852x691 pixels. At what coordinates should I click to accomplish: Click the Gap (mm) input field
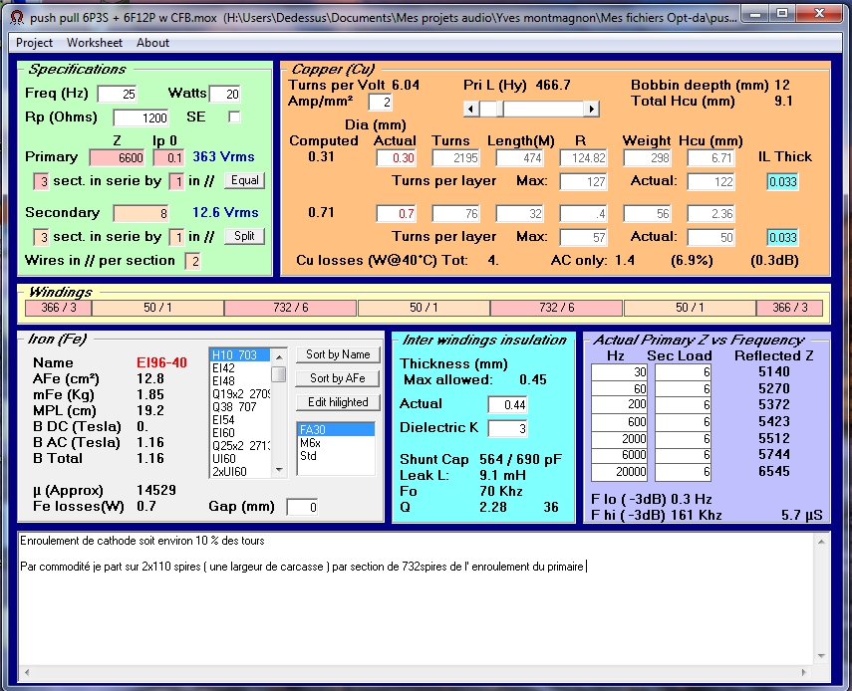tap(302, 507)
